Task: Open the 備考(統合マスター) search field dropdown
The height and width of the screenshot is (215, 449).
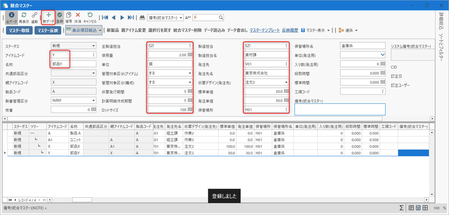Action: (x=181, y=18)
